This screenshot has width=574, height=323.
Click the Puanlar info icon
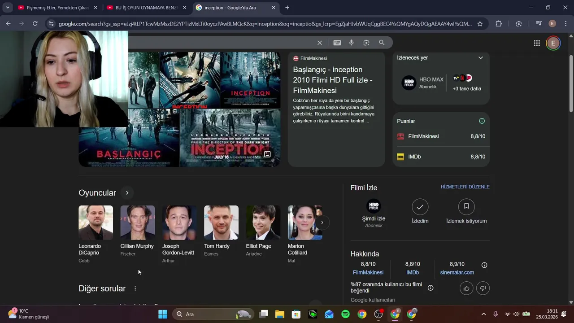point(482,121)
